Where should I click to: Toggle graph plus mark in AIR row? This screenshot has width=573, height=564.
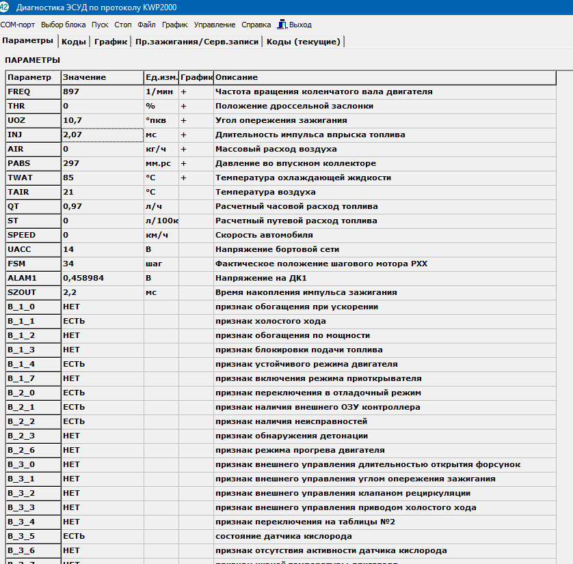(x=183, y=150)
